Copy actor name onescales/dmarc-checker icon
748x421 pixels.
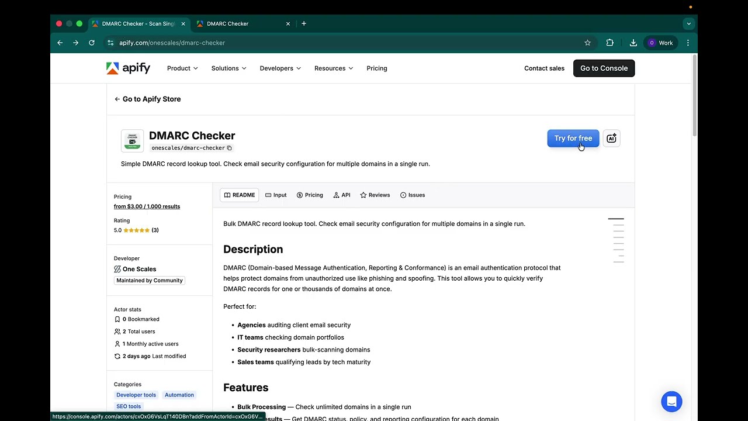pyautogui.click(x=229, y=148)
